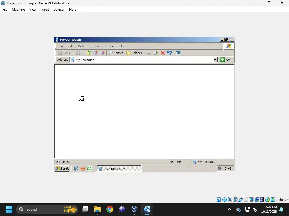This screenshot has height=216, width=289.
Task: Click the green Go button
Action: [225, 60]
